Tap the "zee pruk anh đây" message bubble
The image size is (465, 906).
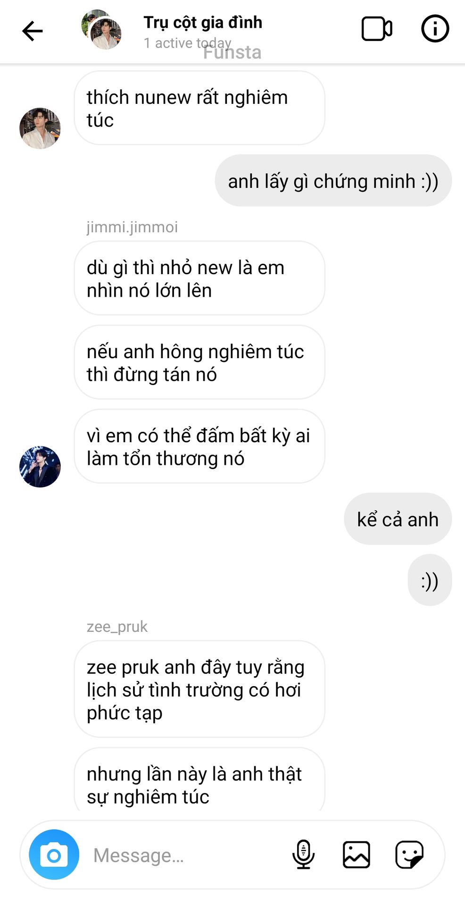coord(199,689)
